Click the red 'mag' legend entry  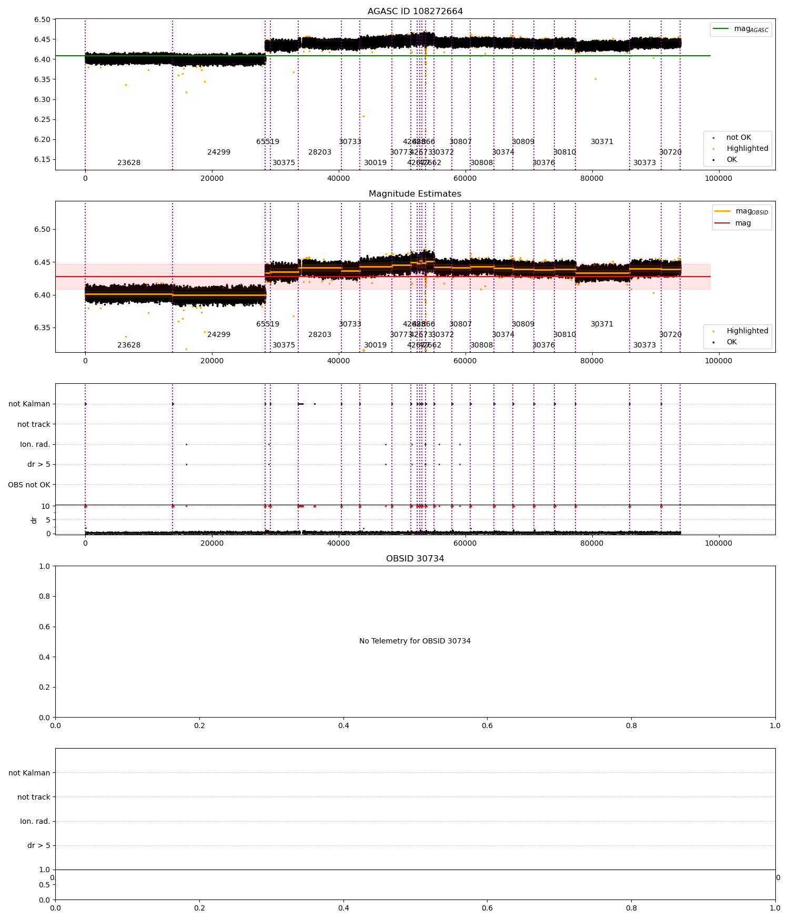click(x=732, y=223)
